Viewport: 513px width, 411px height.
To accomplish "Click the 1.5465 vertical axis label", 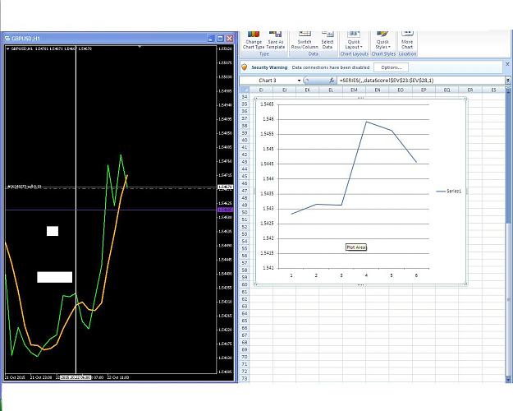I will [267, 104].
